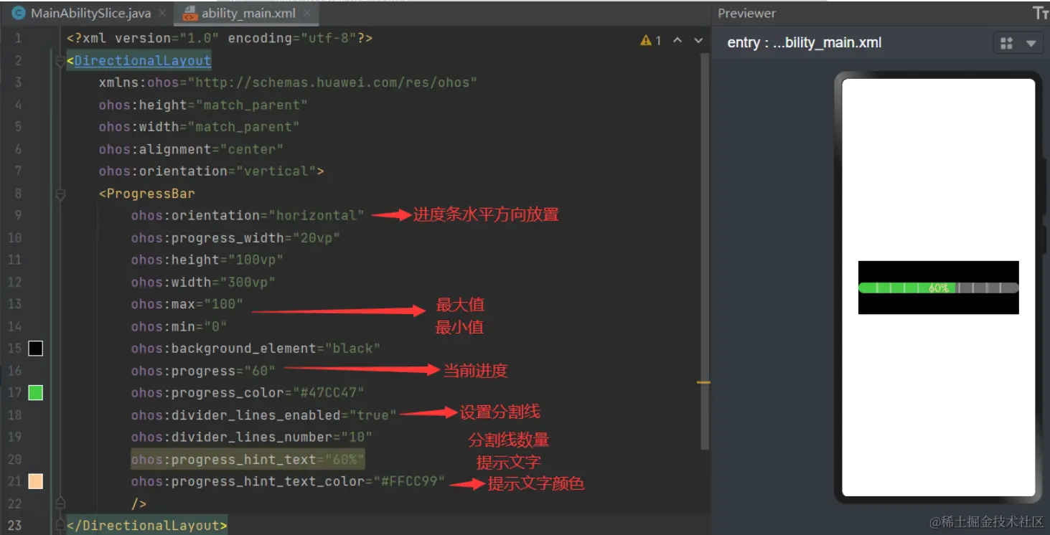Click the <ProgressBar tag
The image size is (1050, 535).
(x=146, y=194)
